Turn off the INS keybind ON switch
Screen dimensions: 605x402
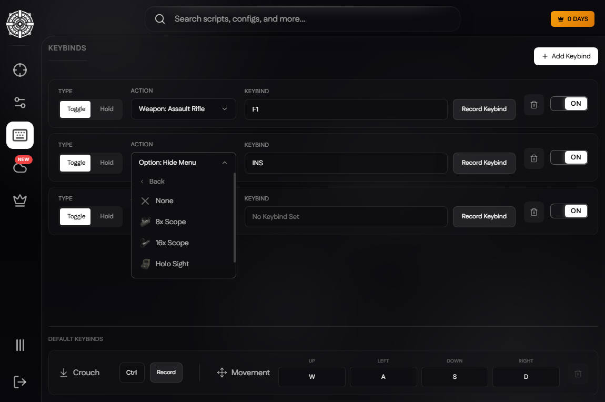(x=569, y=157)
